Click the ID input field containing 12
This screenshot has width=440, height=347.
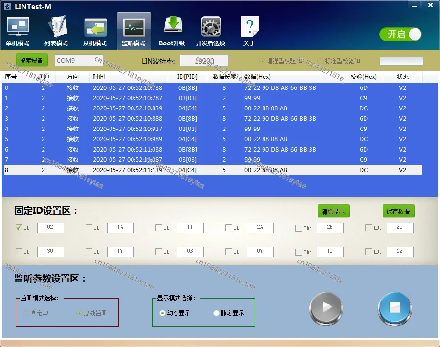400,252
